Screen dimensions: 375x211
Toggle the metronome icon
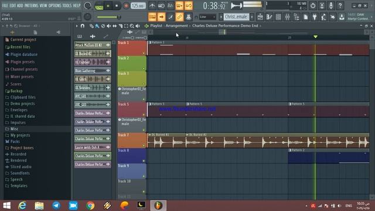point(152,6)
